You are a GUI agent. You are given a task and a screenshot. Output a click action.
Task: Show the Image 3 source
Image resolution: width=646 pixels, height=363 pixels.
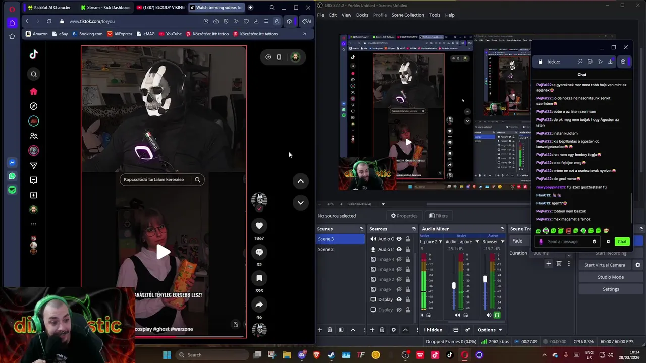click(399, 269)
